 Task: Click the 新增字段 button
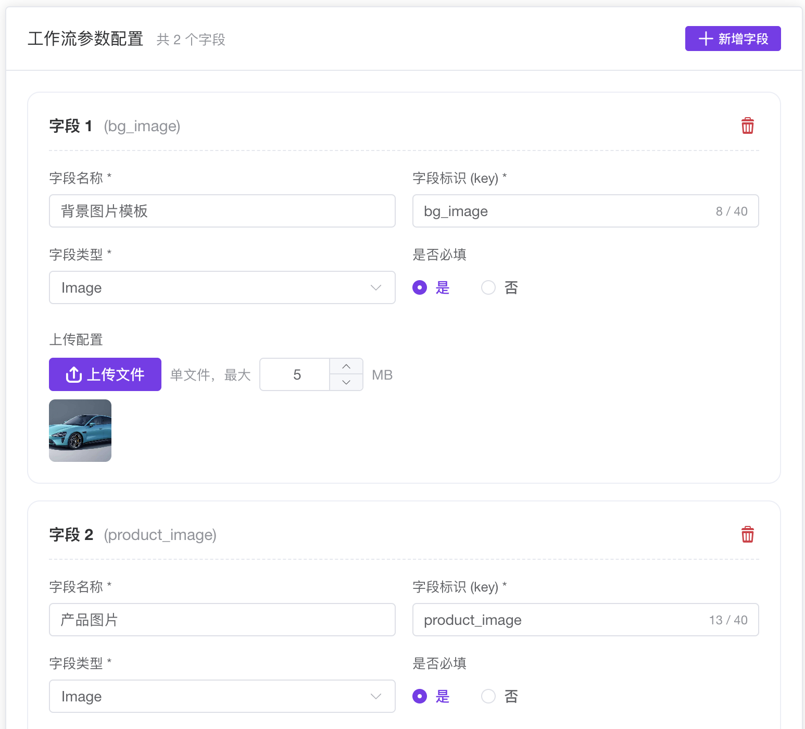click(x=732, y=39)
